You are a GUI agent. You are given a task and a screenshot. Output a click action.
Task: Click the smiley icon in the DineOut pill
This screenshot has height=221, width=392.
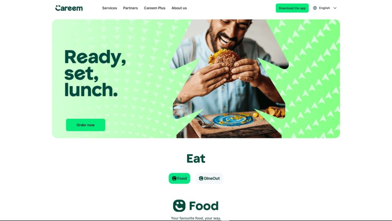(x=201, y=178)
